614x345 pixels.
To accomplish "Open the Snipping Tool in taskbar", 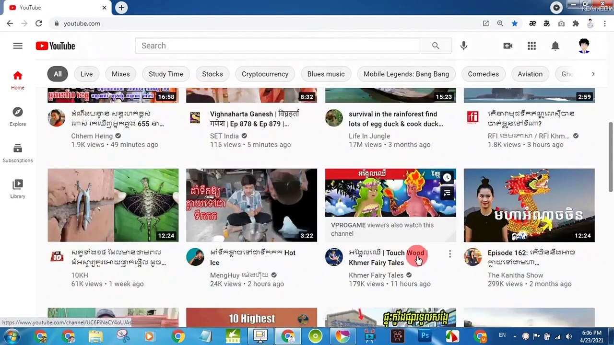I will click(123, 336).
